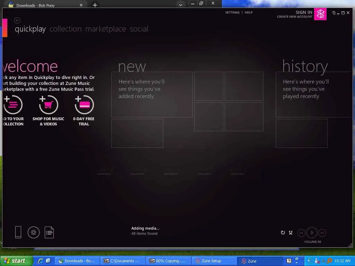The image size is (355, 266).
Task: Click the go to your collection icon
Action: (x=13, y=105)
